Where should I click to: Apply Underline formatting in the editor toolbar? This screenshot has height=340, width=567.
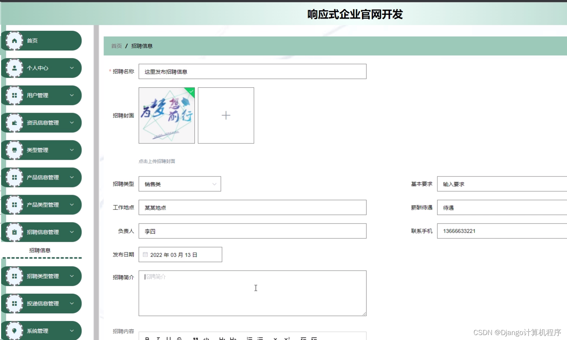point(169,338)
